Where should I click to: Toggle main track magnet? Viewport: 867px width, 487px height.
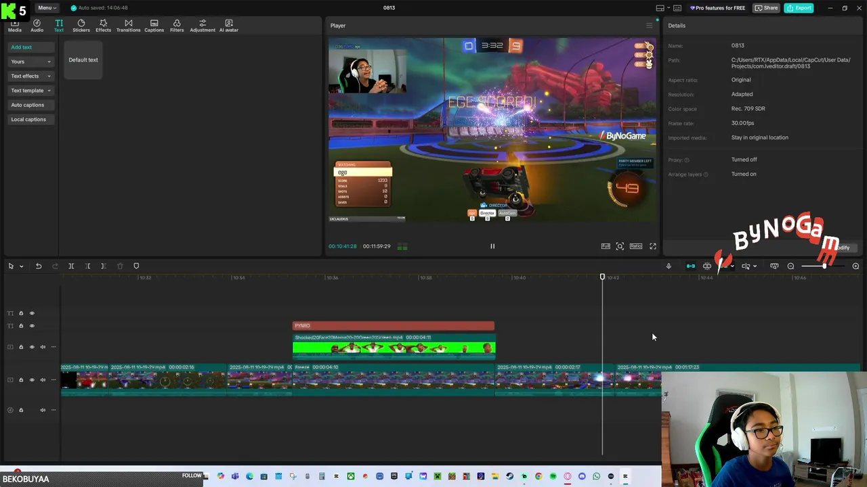(x=691, y=266)
